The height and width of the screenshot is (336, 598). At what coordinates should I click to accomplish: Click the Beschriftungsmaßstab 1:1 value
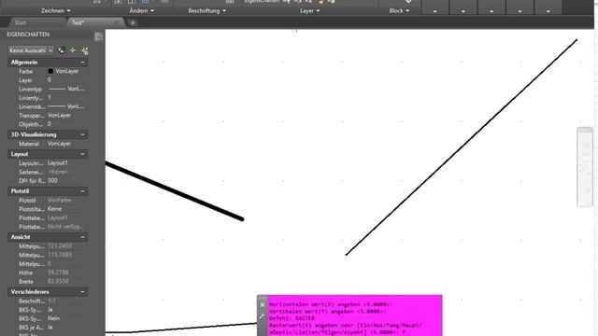(x=52, y=301)
